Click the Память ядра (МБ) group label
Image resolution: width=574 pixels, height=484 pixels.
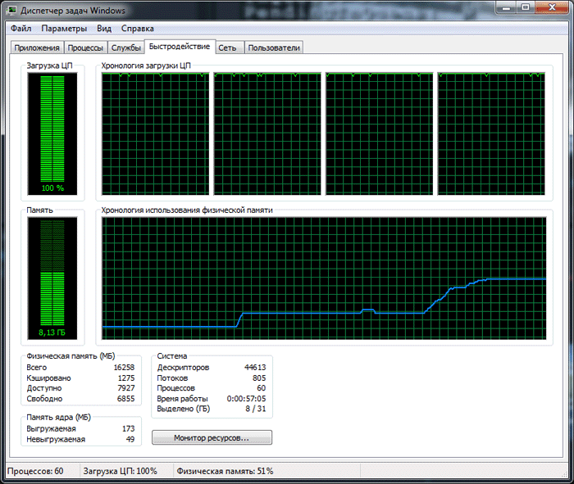(58, 418)
